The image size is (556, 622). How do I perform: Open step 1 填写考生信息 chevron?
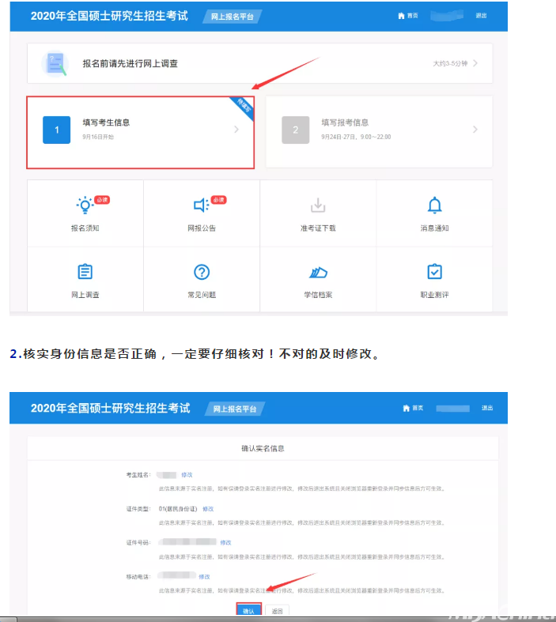[236, 130]
